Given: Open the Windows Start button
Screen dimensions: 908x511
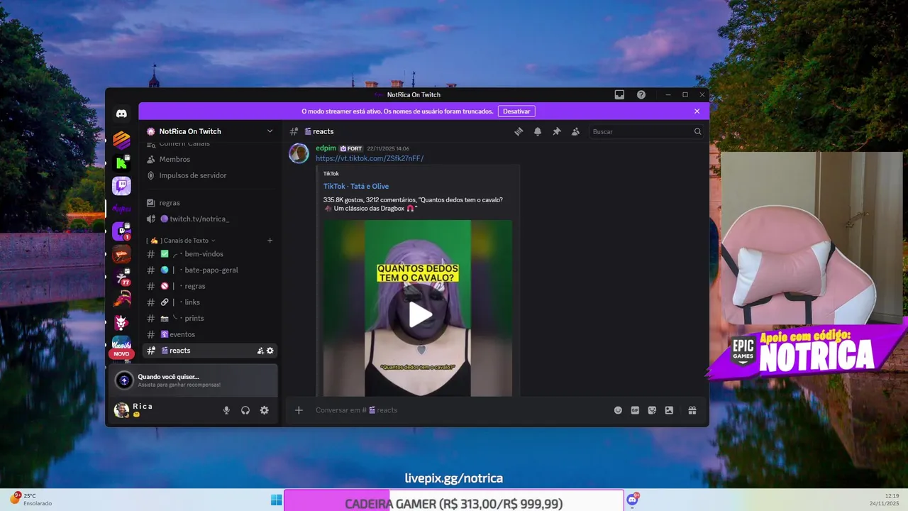Looking at the screenshot, I should tap(276, 500).
